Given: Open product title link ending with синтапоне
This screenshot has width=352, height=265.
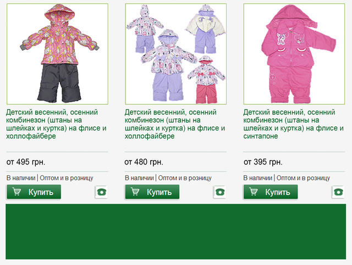Looking at the screenshot, I should [293, 124].
